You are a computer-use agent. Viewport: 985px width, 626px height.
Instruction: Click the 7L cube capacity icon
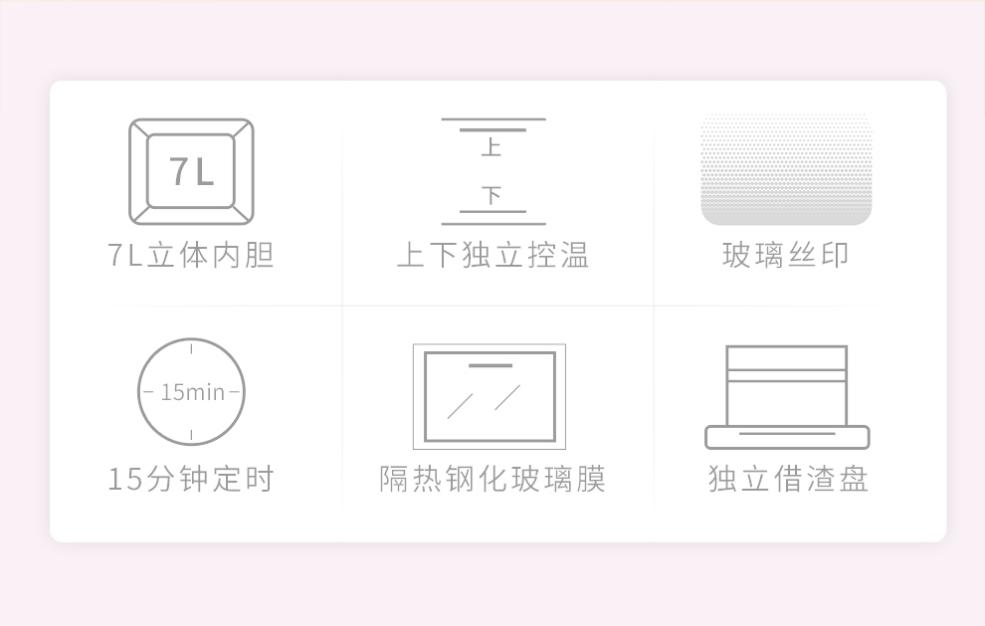[192, 171]
